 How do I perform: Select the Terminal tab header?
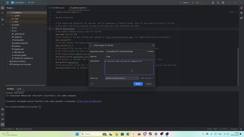coord(10,89)
